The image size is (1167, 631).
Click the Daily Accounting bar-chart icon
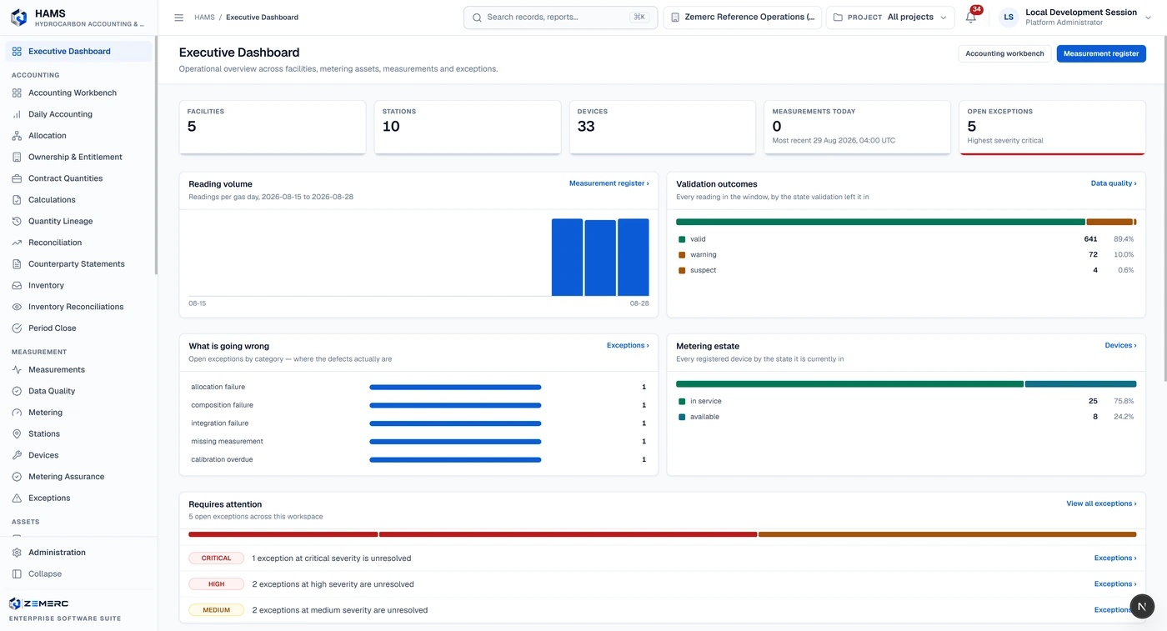(17, 114)
